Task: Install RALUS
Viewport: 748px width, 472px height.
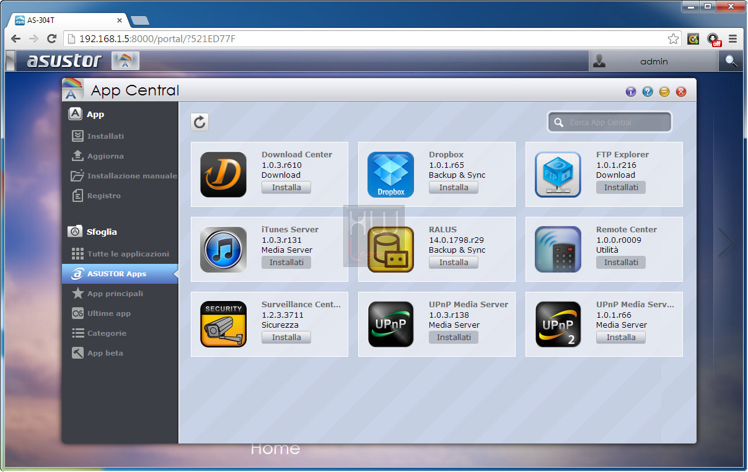Action: [454, 263]
